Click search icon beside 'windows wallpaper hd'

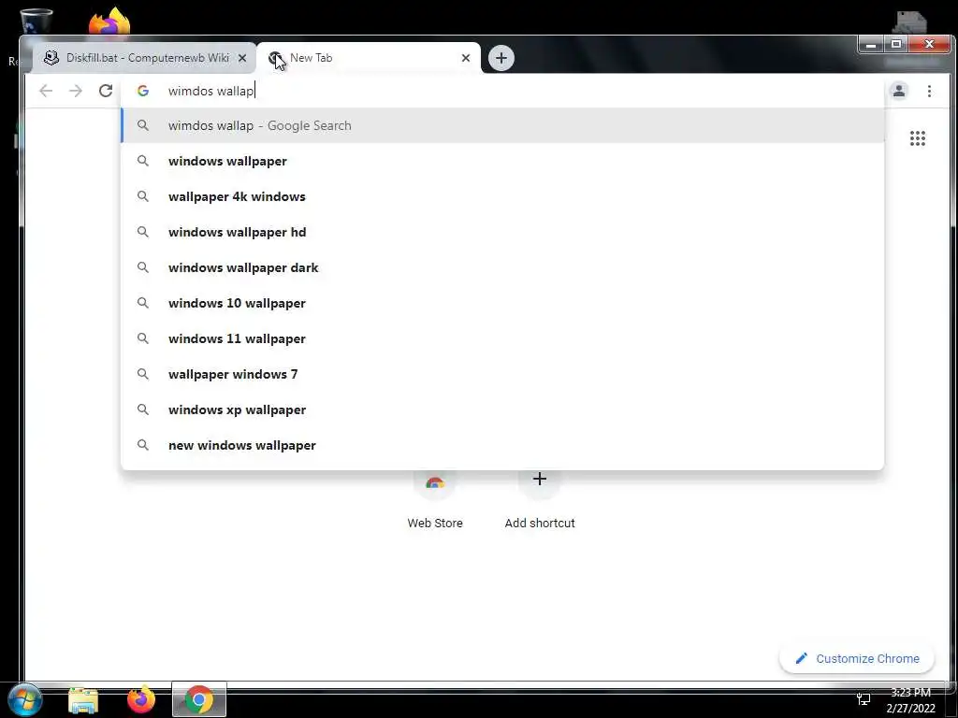[x=143, y=232]
